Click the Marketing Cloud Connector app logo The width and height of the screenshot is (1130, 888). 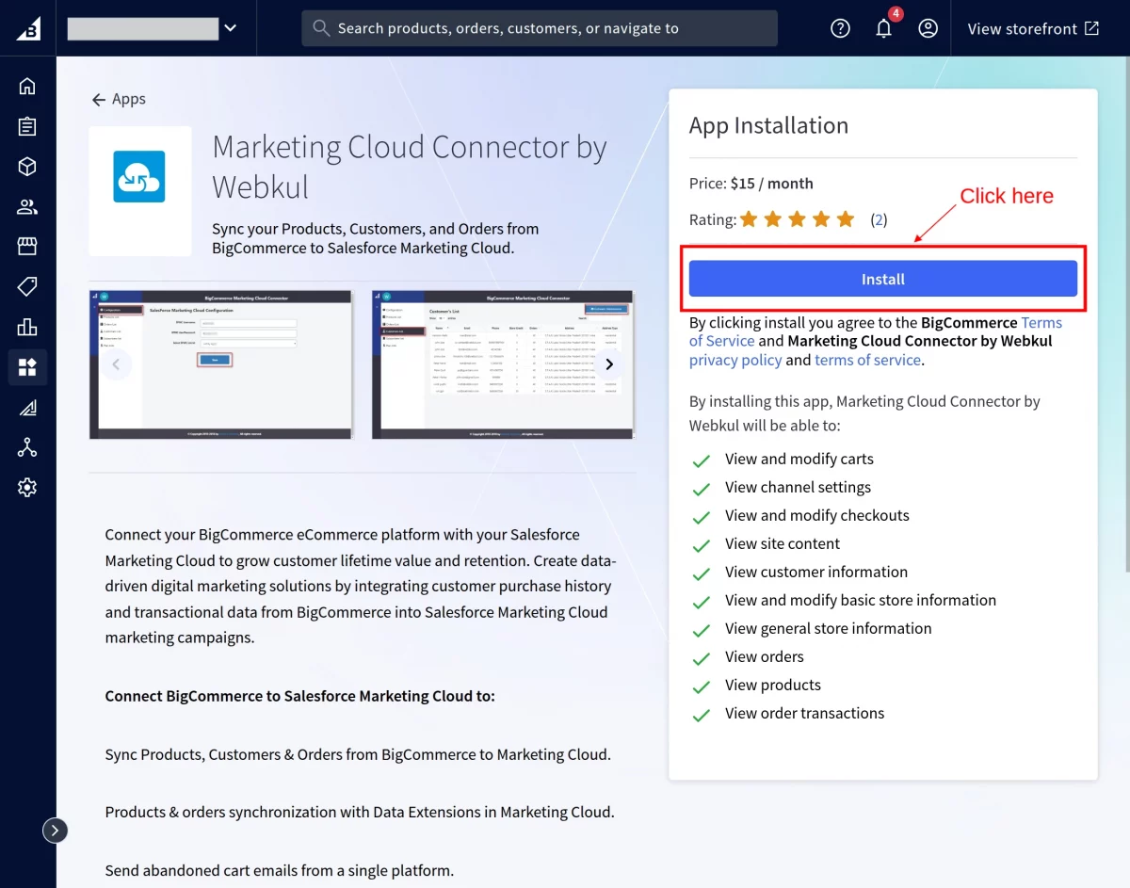tap(139, 177)
